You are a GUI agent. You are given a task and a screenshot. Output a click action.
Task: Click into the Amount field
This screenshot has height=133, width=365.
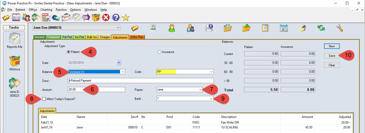[x=96, y=90]
